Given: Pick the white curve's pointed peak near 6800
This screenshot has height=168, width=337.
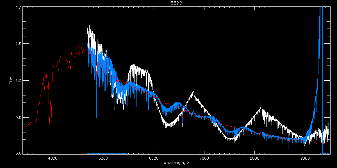Looking at the screenshot, I should click(193, 91).
